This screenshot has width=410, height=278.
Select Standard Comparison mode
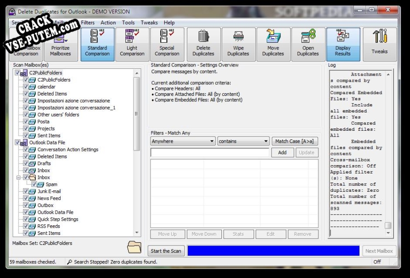point(97,44)
